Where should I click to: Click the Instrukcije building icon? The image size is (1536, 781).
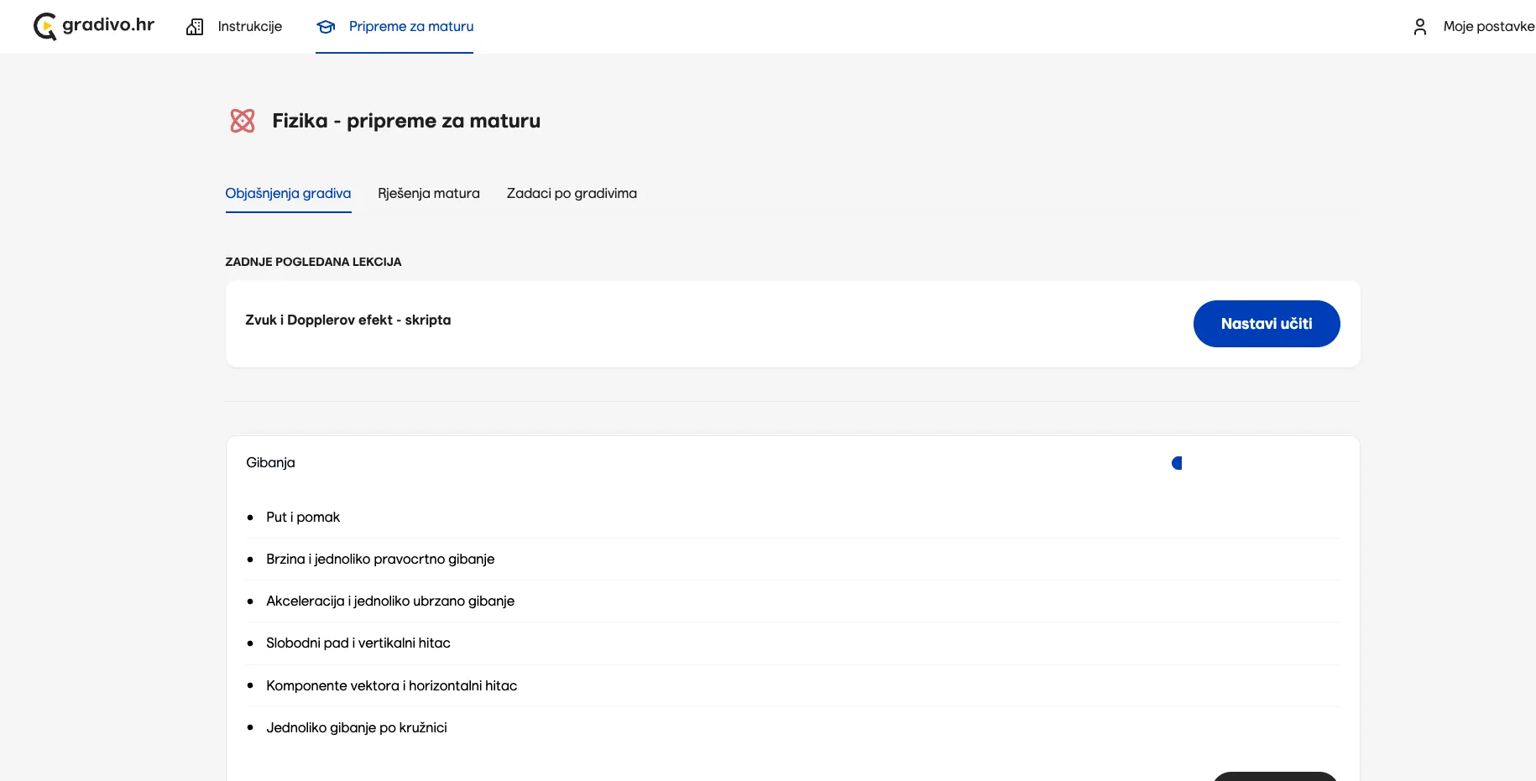[195, 27]
